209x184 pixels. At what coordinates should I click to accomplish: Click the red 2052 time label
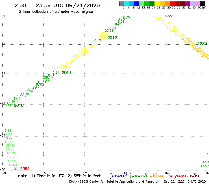point(25,169)
